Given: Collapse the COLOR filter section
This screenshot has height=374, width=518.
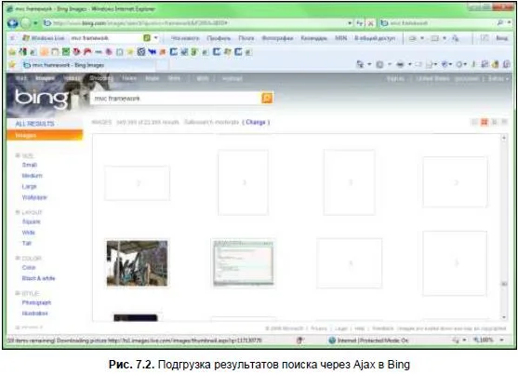Looking at the screenshot, I should (x=18, y=258).
